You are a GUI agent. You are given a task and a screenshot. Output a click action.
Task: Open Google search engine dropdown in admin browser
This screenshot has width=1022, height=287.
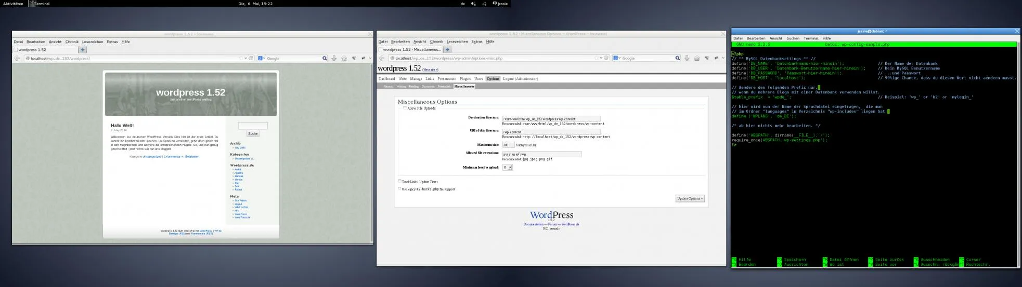[617, 58]
